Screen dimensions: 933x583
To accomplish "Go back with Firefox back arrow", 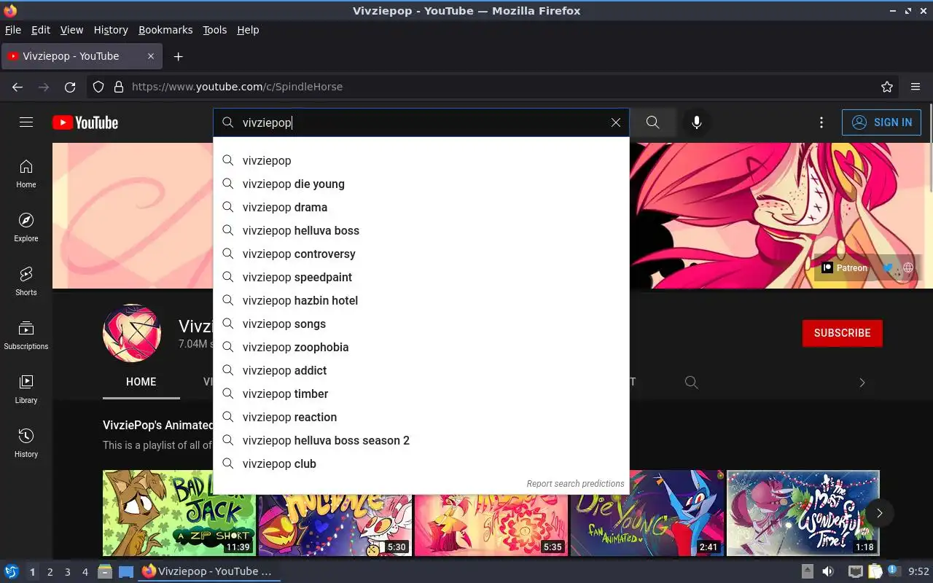I will click(x=17, y=87).
